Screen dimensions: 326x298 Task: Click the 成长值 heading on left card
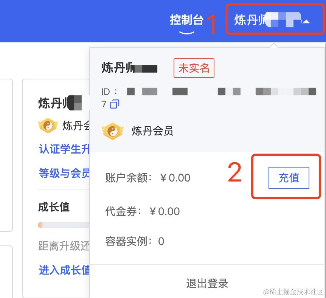coord(54,207)
